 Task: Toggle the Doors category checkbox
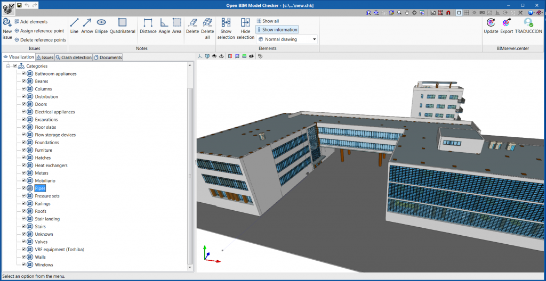pyautogui.click(x=23, y=104)
